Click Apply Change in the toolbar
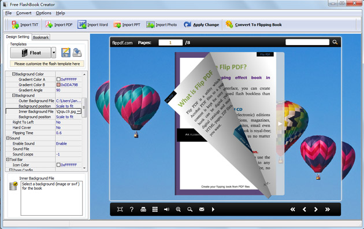The width and height of the screenshot is (364, 229). (x=201, y=25)
